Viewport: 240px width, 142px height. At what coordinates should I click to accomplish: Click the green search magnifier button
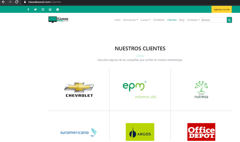pyautogui.click(x=229, y=20)
